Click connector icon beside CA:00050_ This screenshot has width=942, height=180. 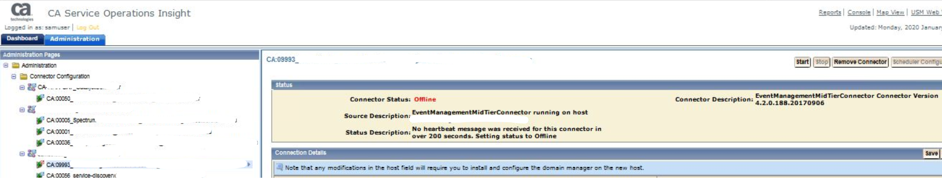[x=40, y=99]
